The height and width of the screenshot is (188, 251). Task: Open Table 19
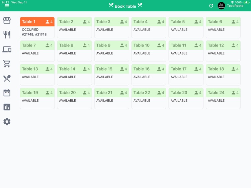point(37,98)
